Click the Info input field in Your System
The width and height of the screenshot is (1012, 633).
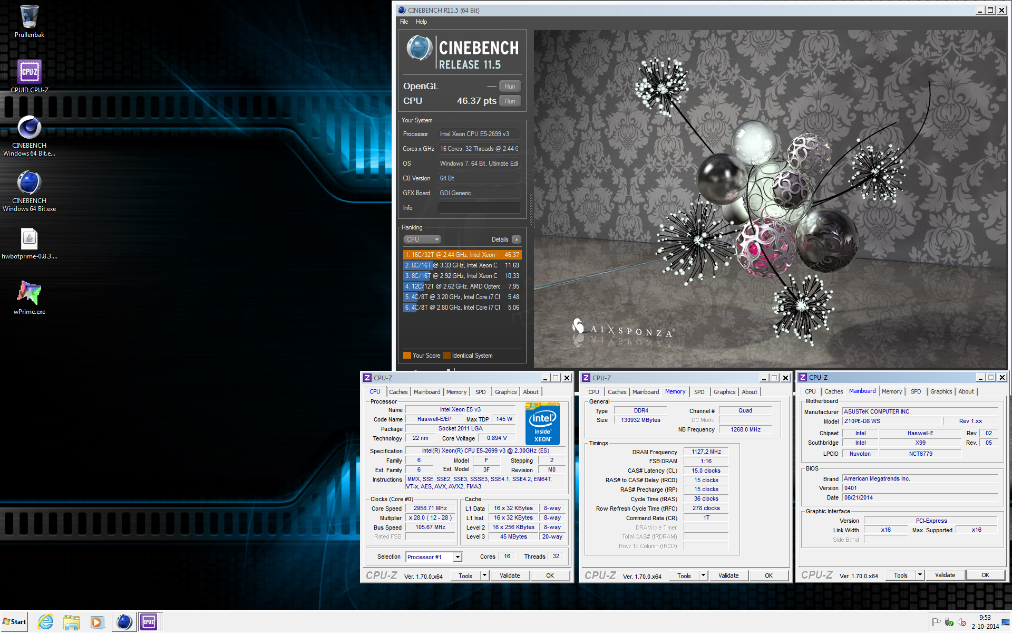[x=479, y=208]
